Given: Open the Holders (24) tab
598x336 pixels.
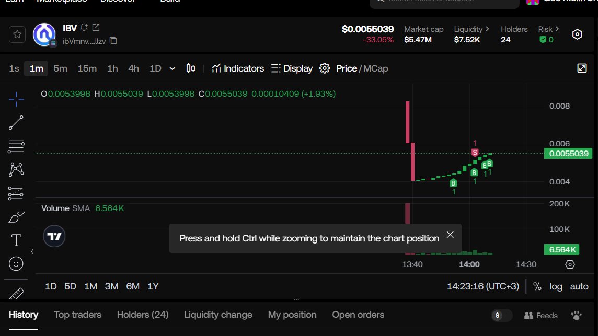Looking at the screenshot, I should [143, 315].
